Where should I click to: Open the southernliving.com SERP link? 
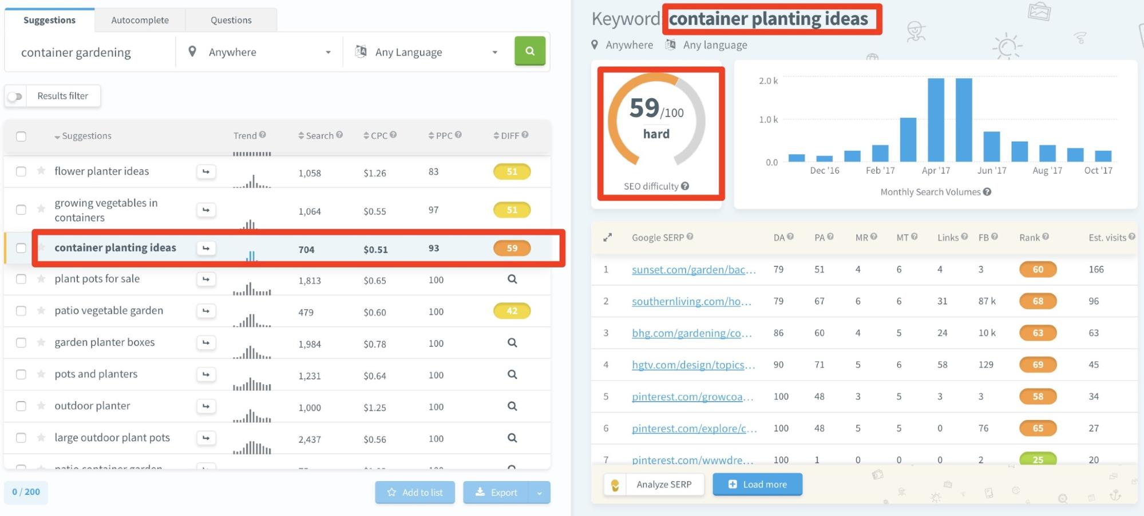click(691, 301)
